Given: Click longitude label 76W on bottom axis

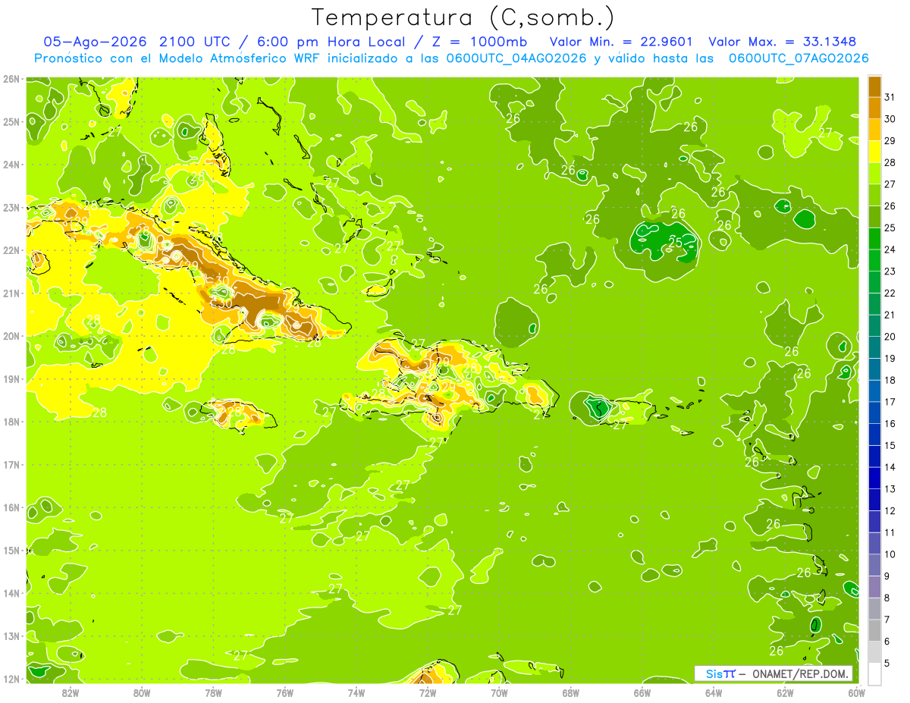Looking at the screenshot, I should point(285,692).
